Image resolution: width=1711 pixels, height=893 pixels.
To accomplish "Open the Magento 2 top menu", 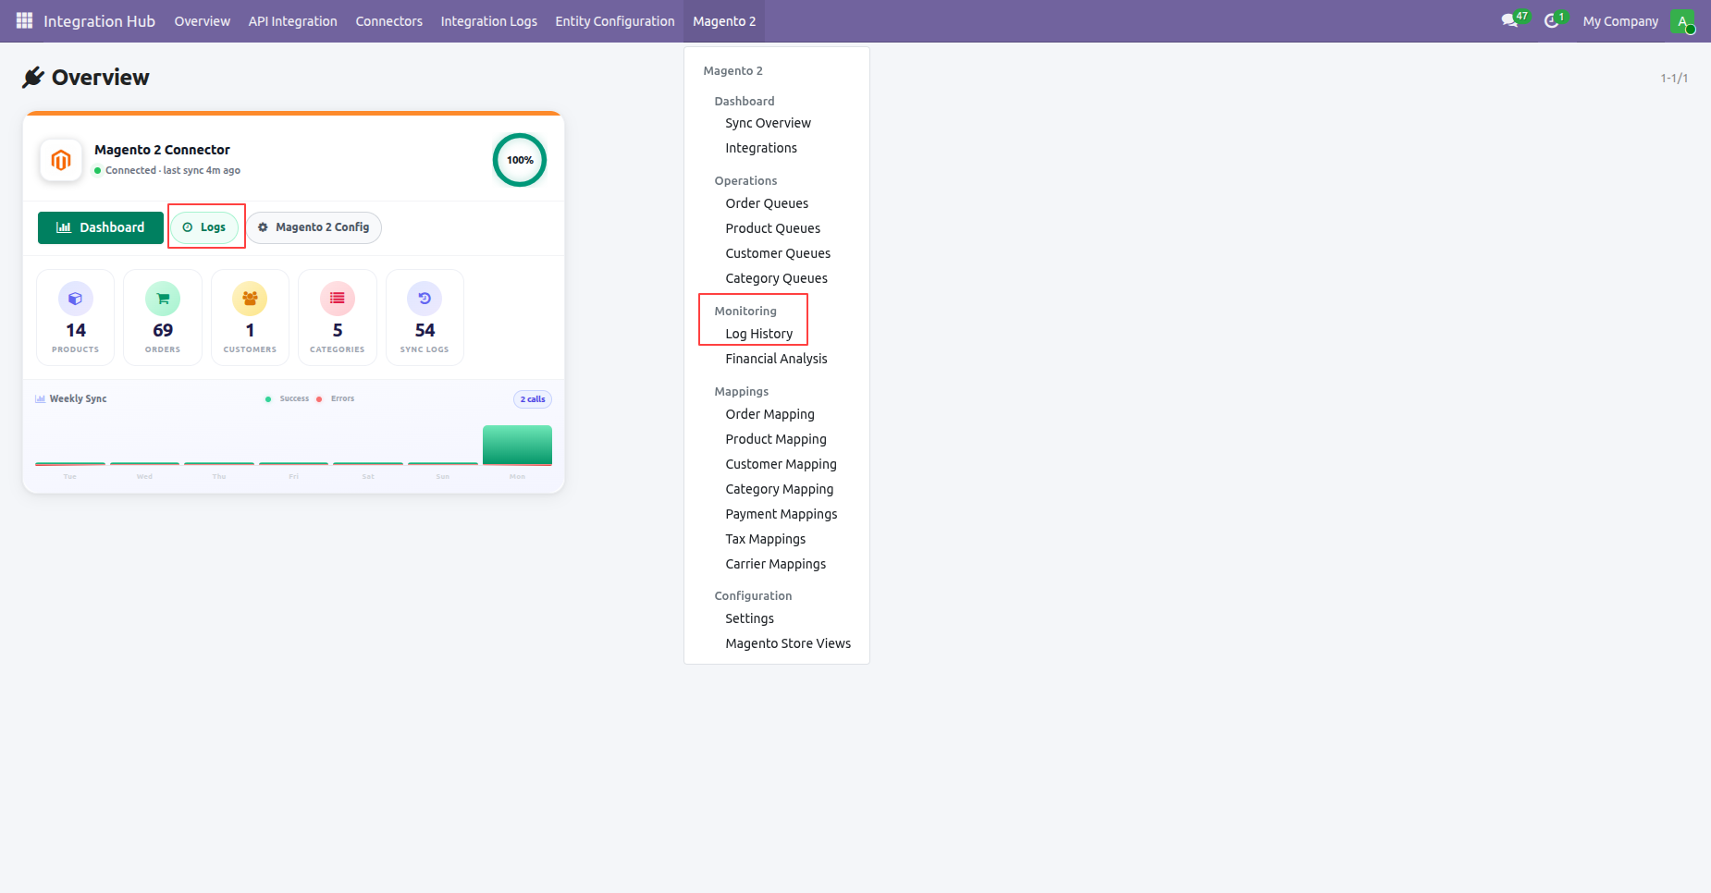I will [x=724, y=21].
